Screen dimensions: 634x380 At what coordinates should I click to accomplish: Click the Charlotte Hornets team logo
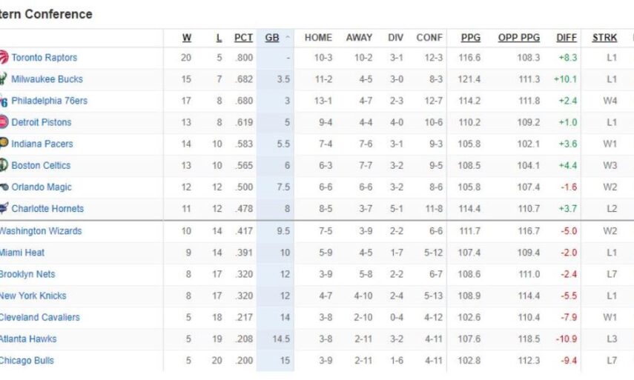click(4, 209)
